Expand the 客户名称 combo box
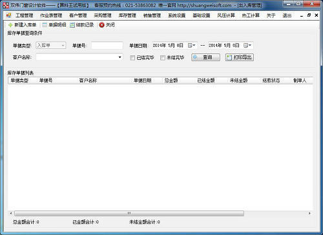The width and height of the screenshot is (323, 235). click(x=120, y=57)
